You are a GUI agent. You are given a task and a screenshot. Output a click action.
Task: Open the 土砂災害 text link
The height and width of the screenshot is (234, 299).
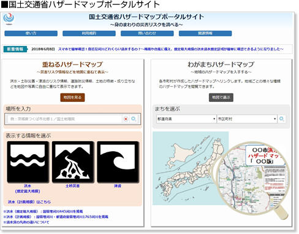[72, 186]
